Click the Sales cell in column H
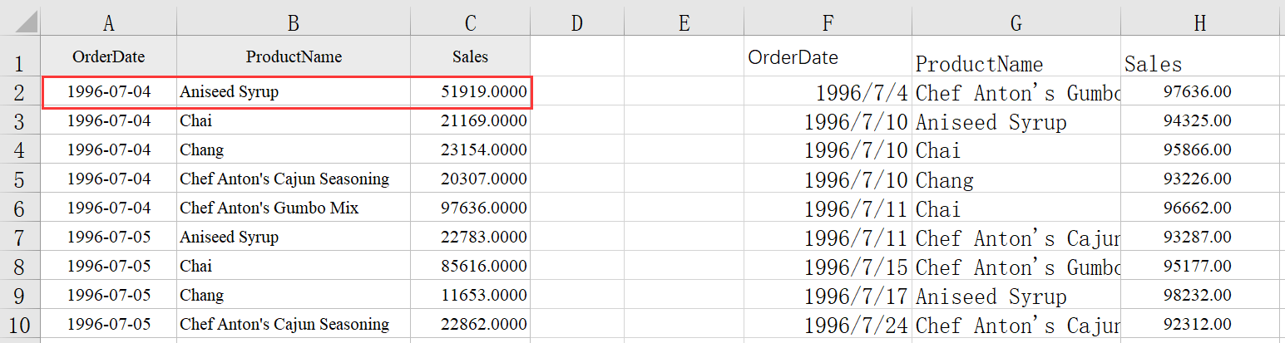The width and height of the screenshot is (1285, 343). coord(1199,56)
